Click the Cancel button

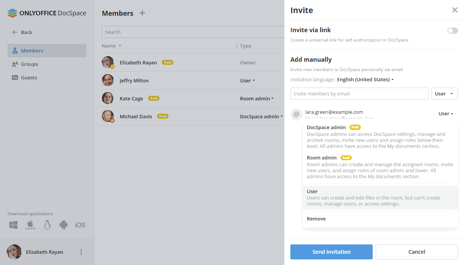click(x=416, y=252)
